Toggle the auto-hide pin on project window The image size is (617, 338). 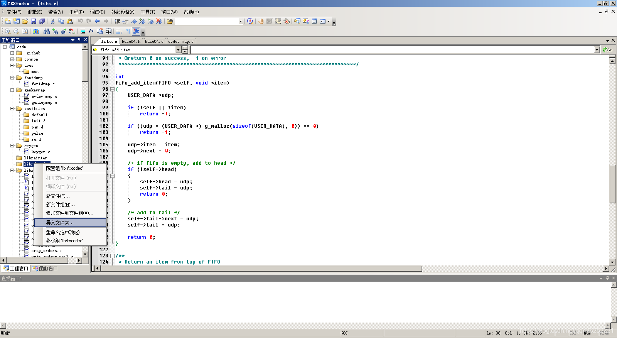[79, 40]
